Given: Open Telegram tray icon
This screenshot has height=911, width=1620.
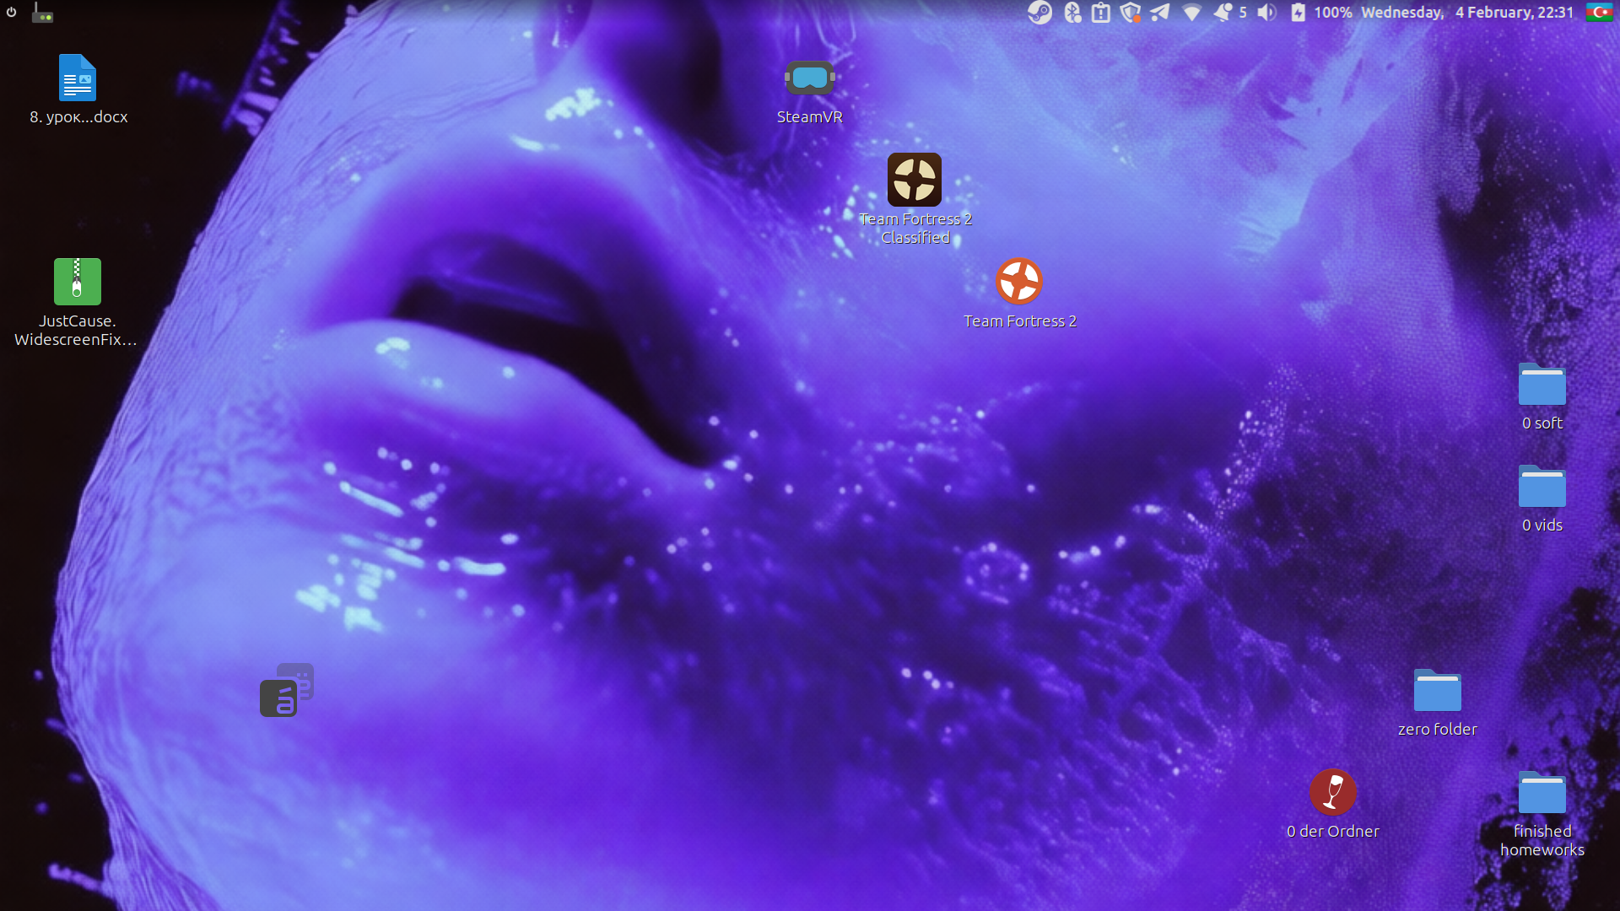Looking at the screenshot, I should [x=1160, y=13].
